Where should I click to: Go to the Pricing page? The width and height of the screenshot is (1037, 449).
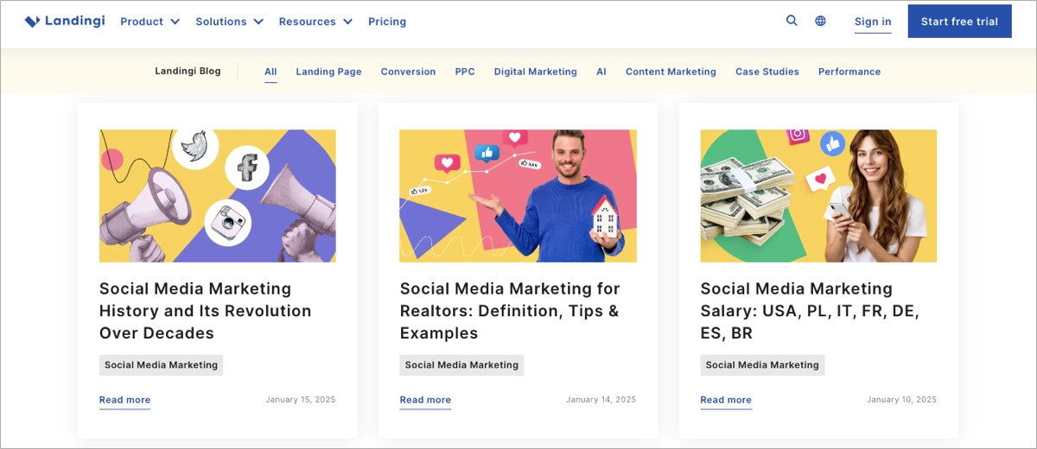click(387, 22)
